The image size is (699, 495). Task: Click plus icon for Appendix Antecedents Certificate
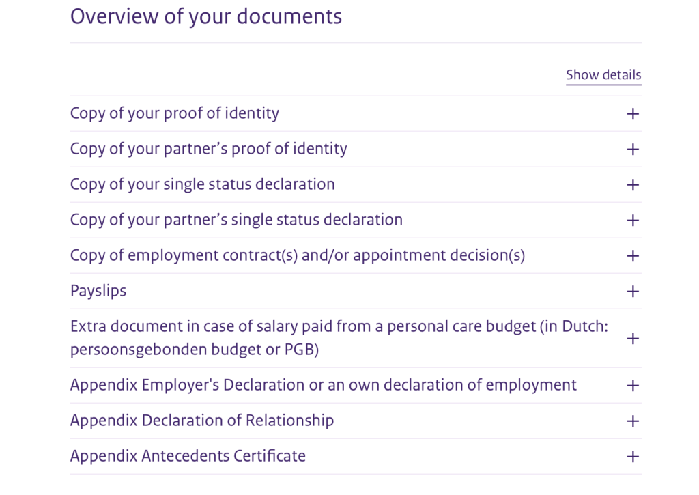[633, 457]
